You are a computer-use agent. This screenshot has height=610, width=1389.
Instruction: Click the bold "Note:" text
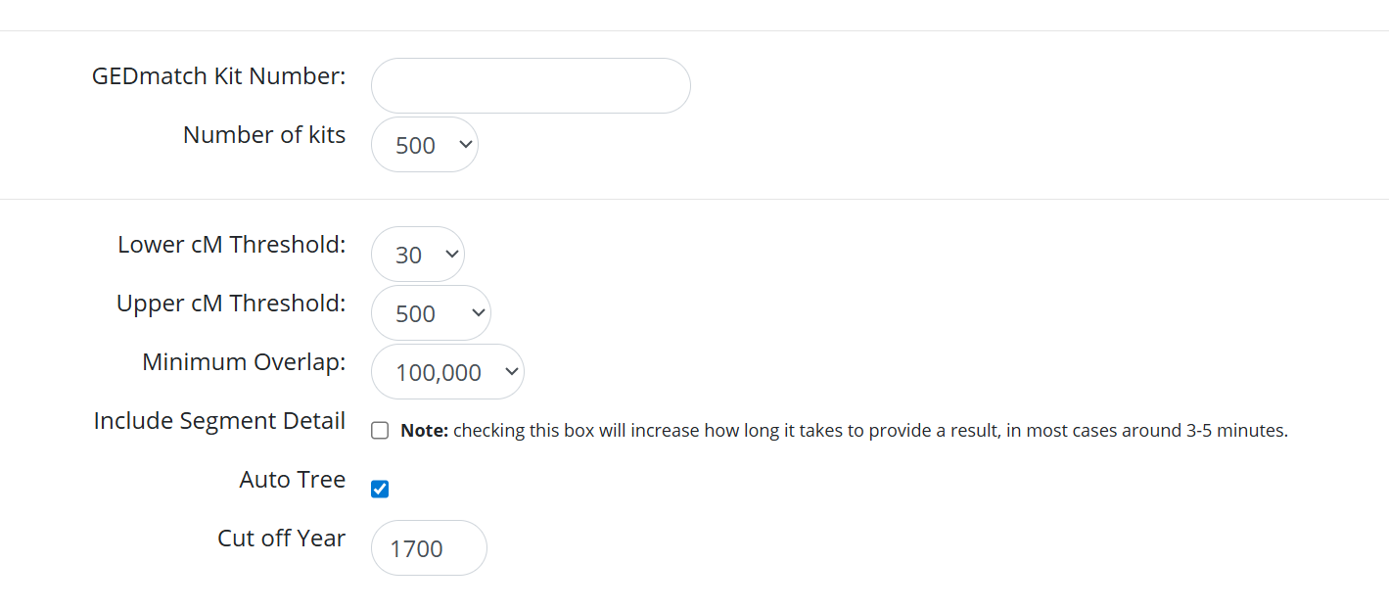point(424,431)
